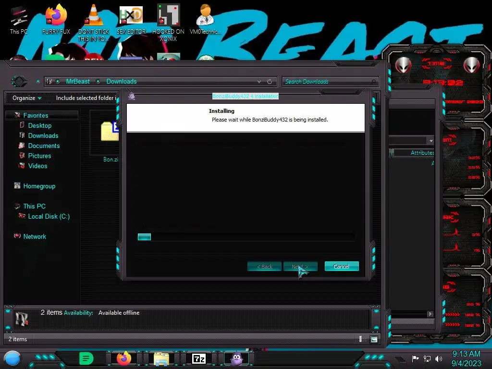Open the dropdown arrow in background window
This screenshot has height=369, width=492.
tap(431, 141)
